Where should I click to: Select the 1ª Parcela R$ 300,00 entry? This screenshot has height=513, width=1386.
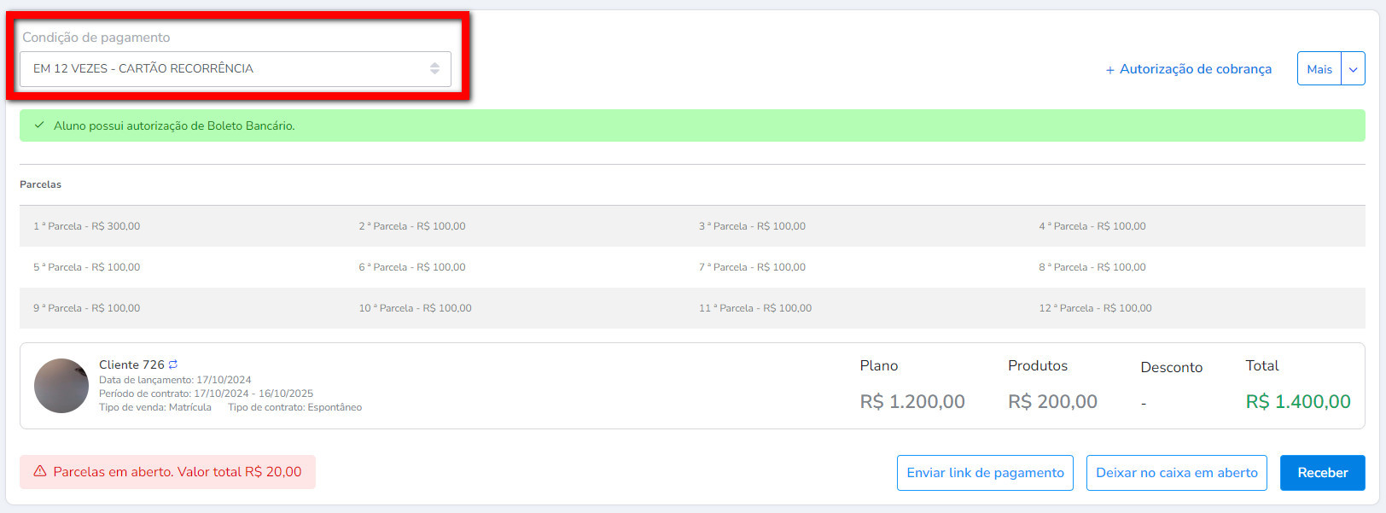coord(87,226)
